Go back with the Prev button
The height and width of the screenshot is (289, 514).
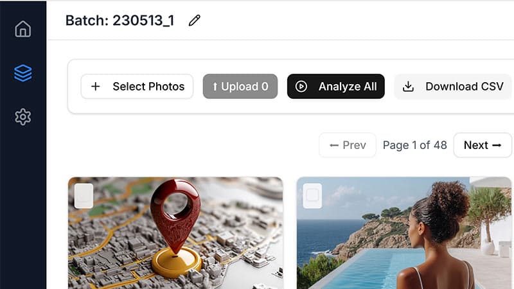[x=347, y=145]
